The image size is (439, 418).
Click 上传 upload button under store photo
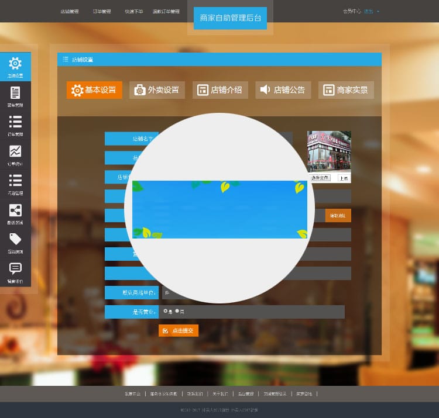point(343,178)
